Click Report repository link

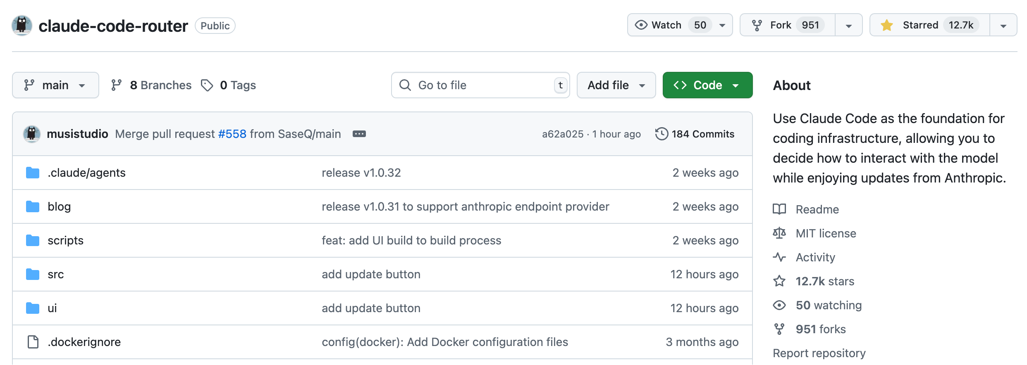tap(819, 353)
